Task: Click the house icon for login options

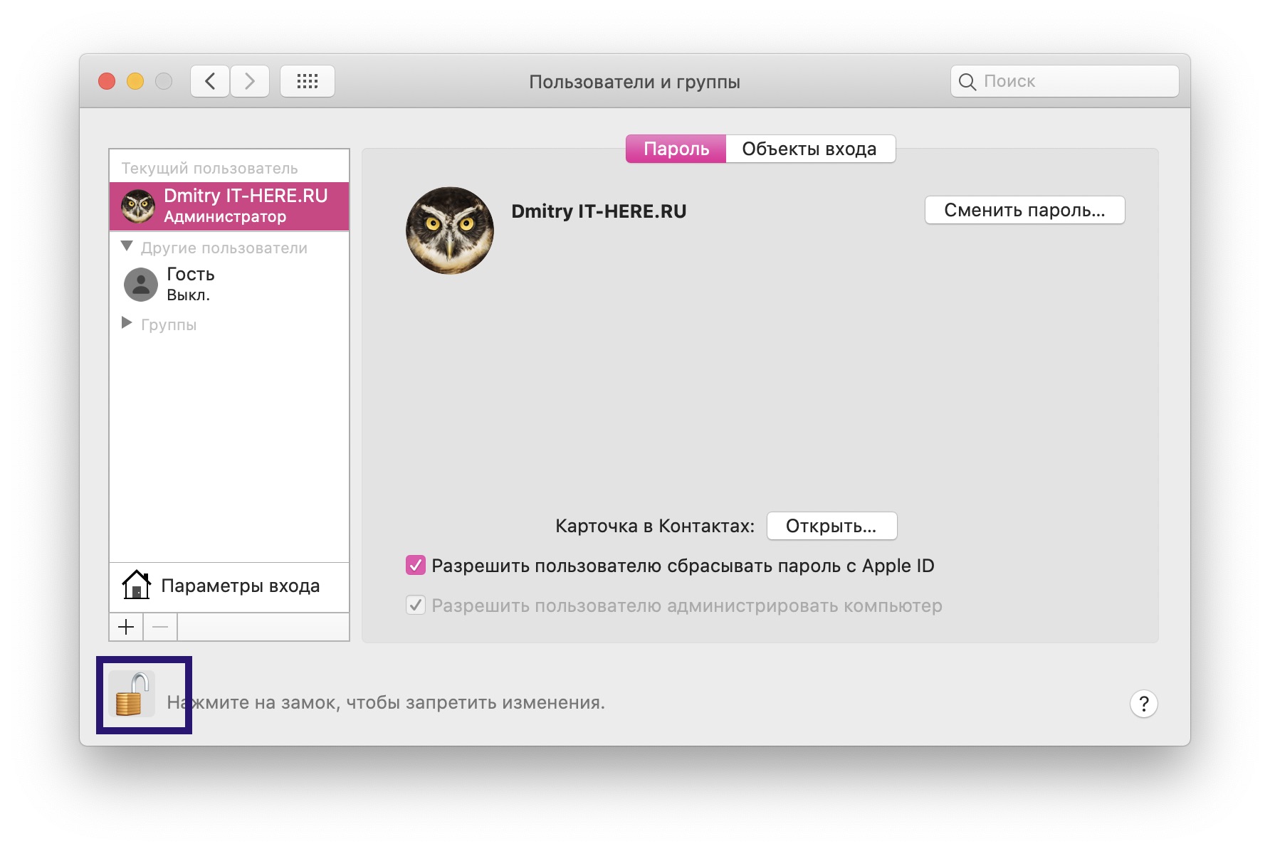Action: pyautogui.click(x=136, y=586)
